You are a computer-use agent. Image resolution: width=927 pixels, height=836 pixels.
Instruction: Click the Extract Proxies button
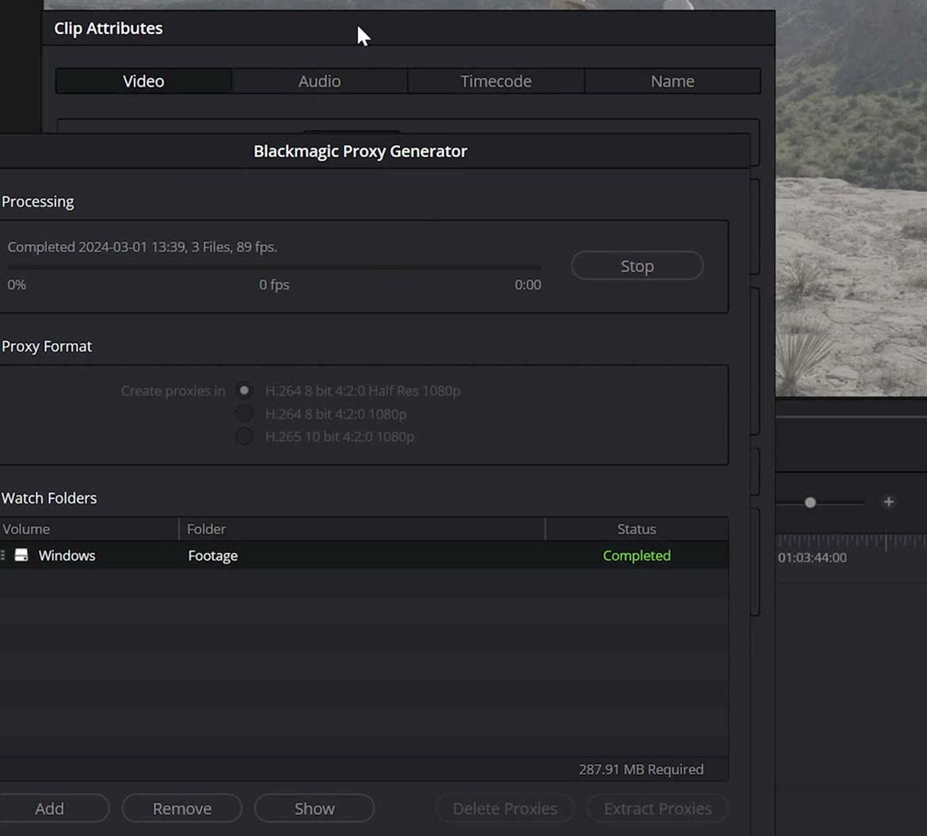(658, 808)
